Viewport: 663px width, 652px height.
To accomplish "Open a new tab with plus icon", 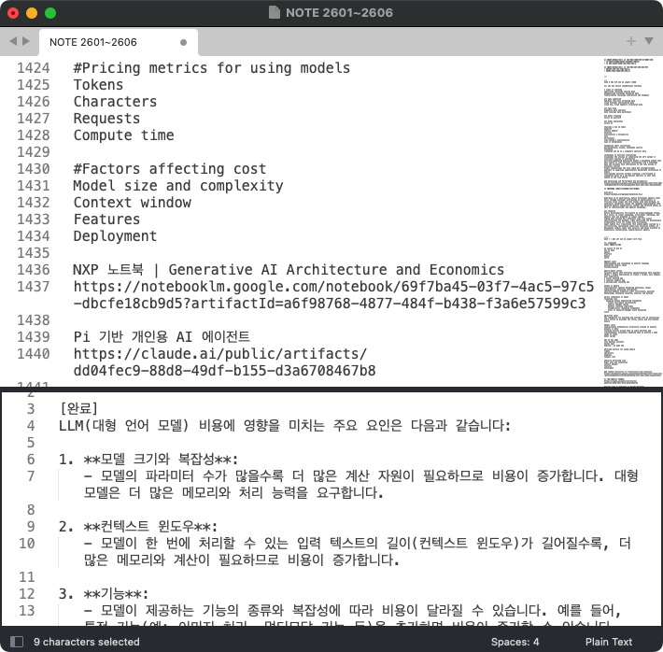I will 631,41.
